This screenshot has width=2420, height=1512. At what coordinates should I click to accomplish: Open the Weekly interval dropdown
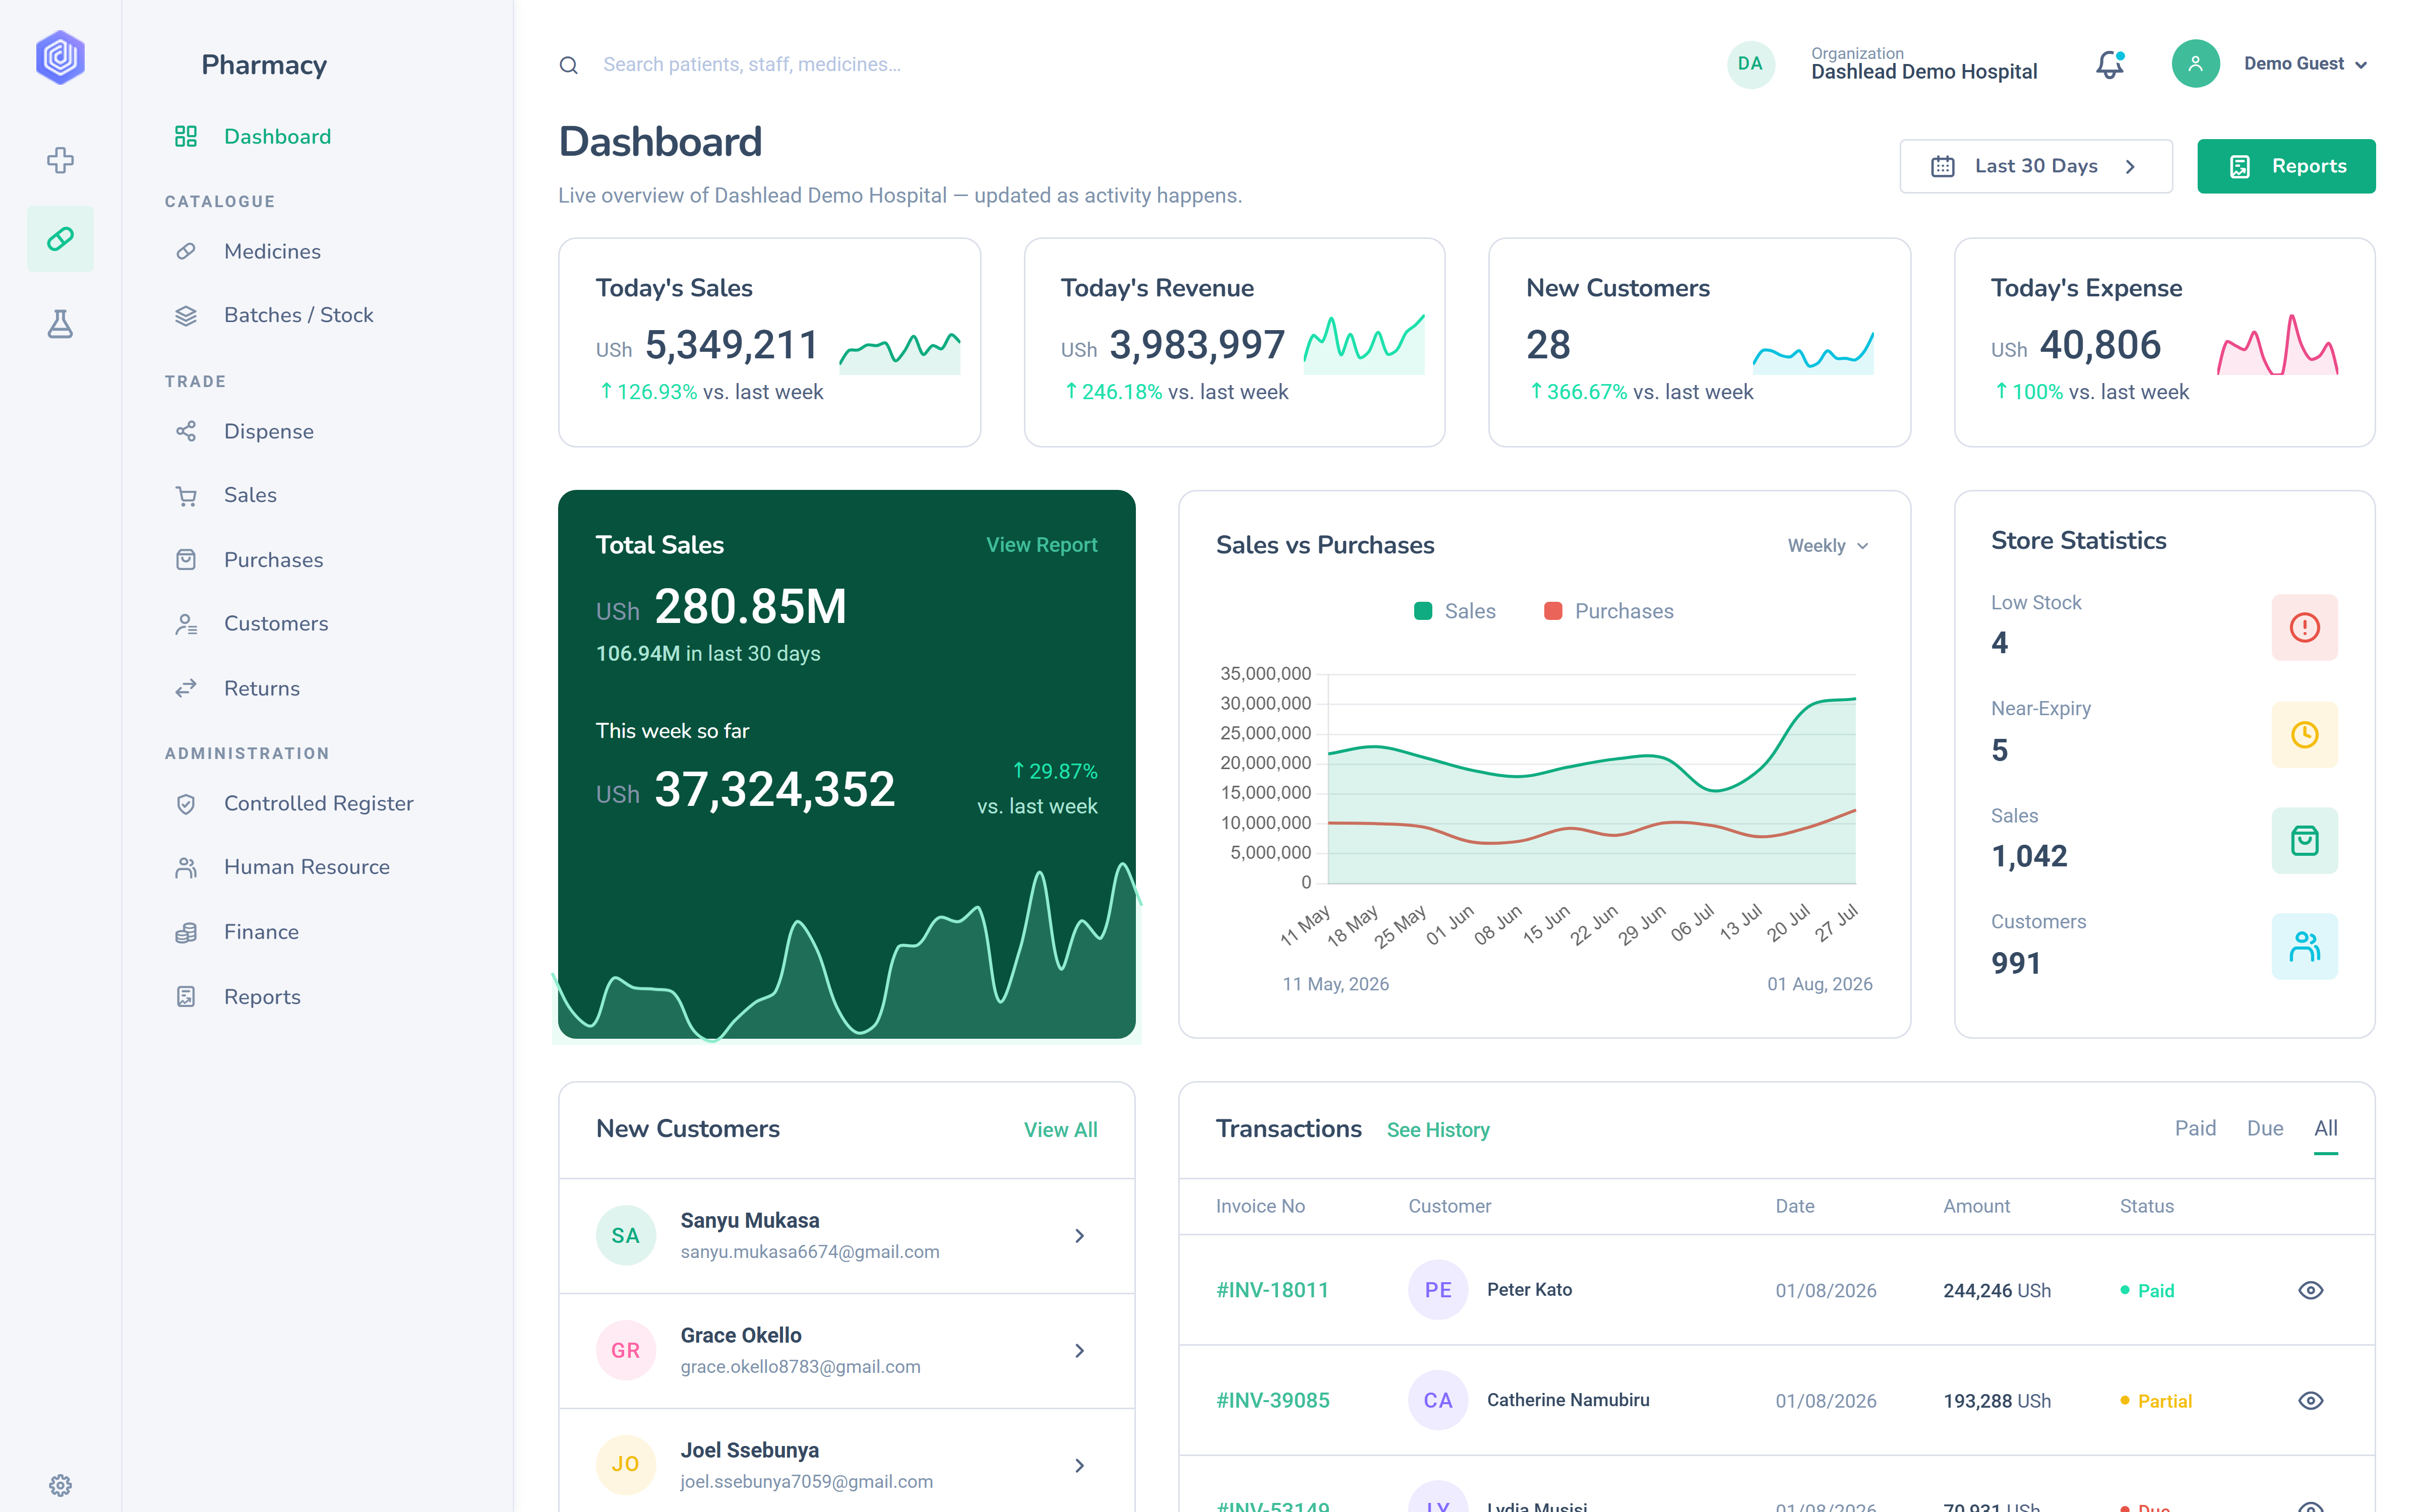(1828, 546)
